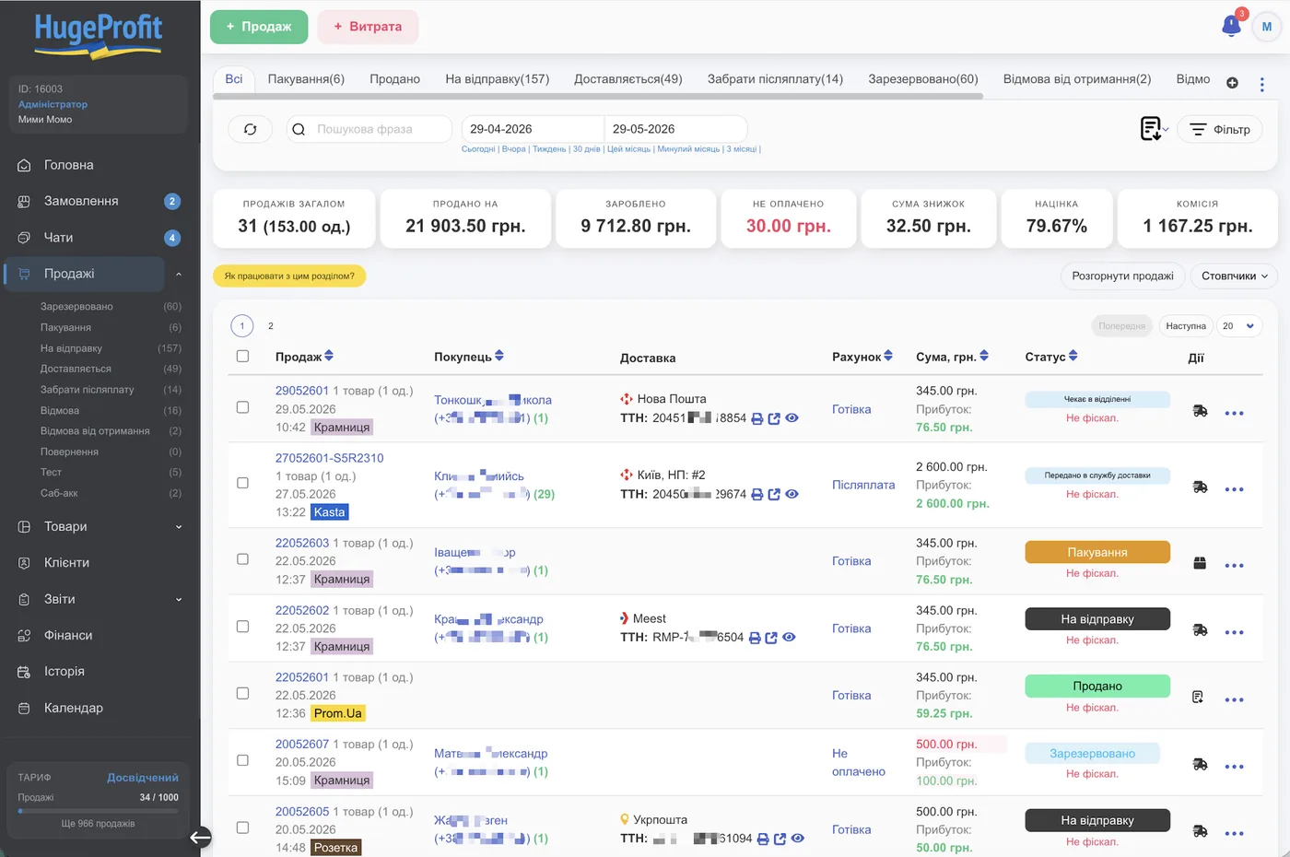Click the Фінанси sidebar icon
The image size is (1290, 857).
click(x=24, y=635)
